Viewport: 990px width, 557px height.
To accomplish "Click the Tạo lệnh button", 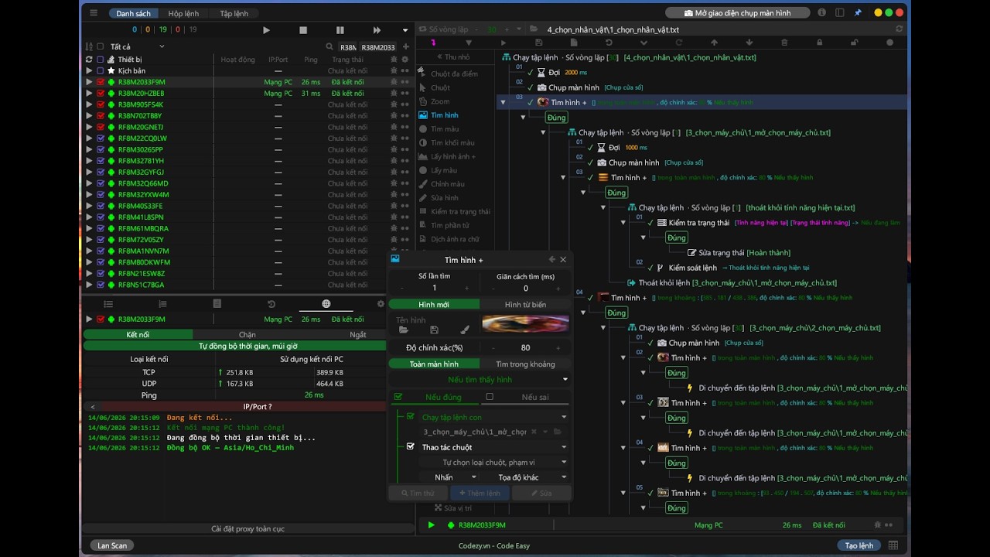I will [x=859, y=545].
